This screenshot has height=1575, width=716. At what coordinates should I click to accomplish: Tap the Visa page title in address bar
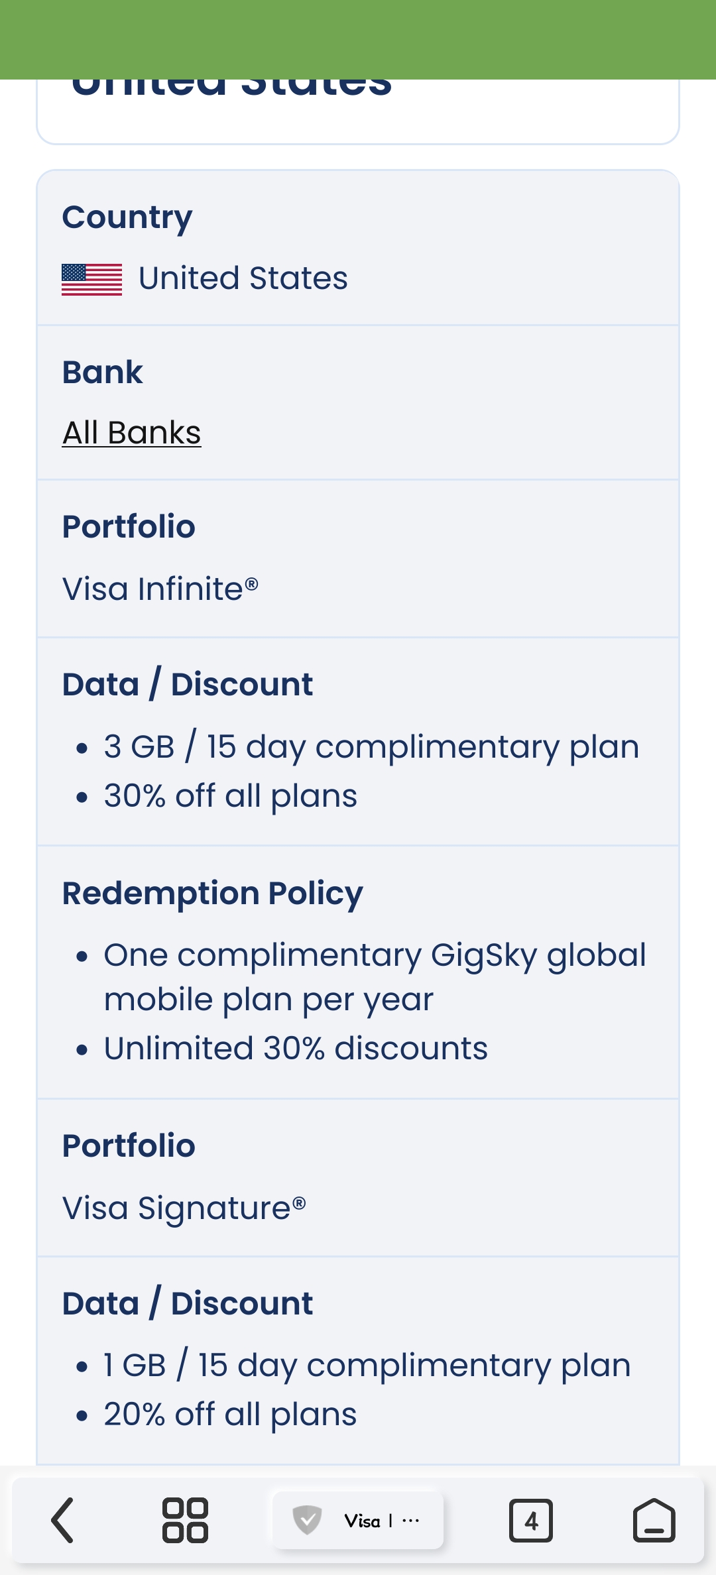[363, 1521]
